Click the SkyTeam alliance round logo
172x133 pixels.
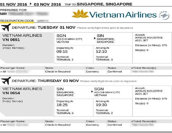(164, 15)
